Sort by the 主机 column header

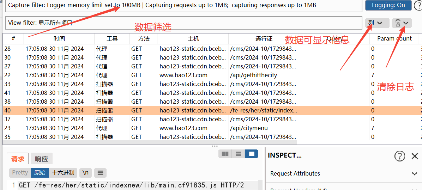coord(193,39)
